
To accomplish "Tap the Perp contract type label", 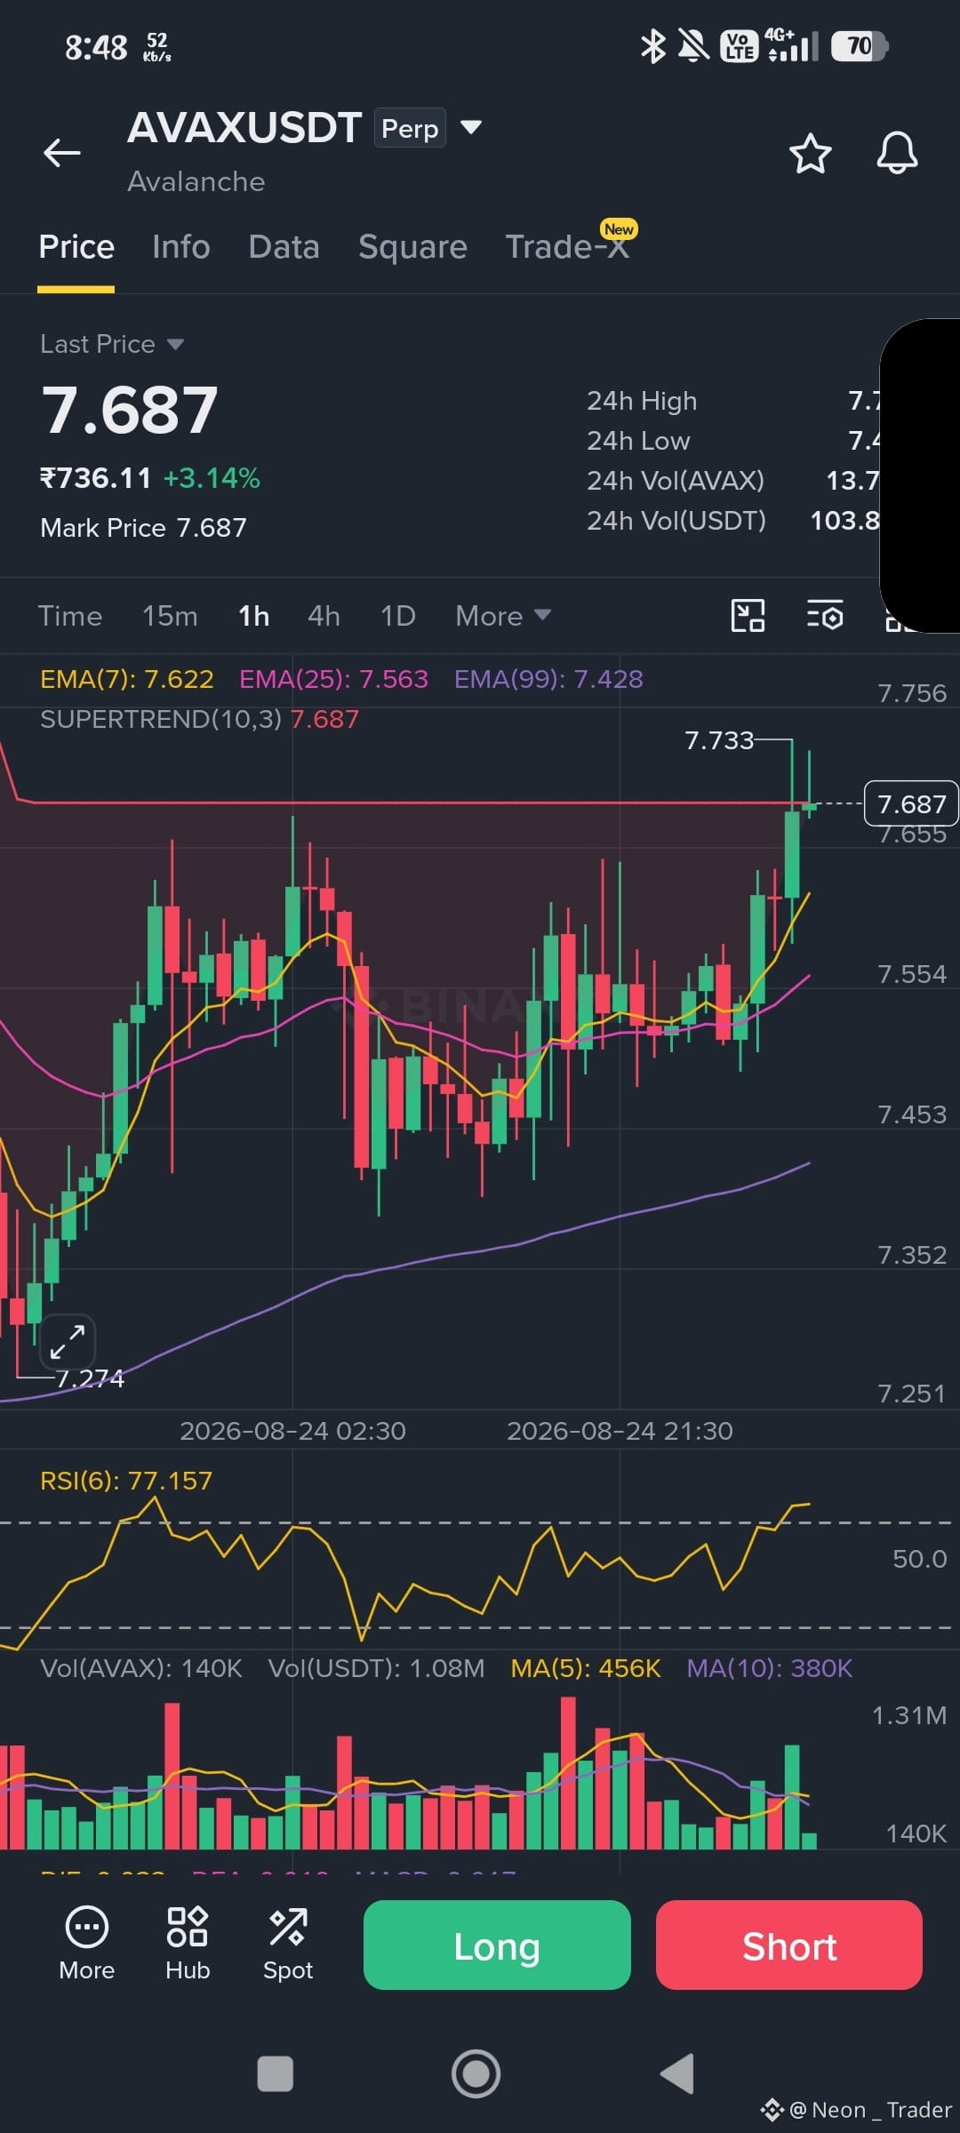I will click(410, 128).
